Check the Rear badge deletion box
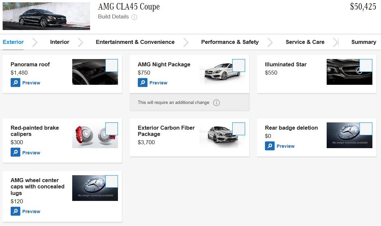381x226 pixels. (x=366, y=129)
